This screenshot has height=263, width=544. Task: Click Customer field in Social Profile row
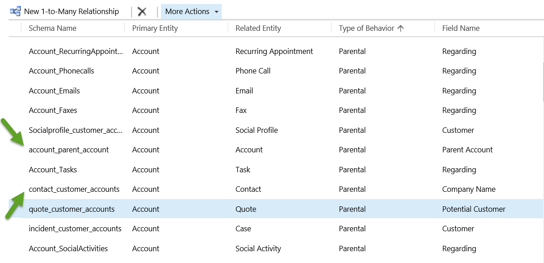458,130
